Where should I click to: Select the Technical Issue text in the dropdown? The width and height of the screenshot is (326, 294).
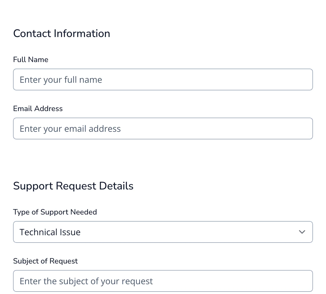pos(50,232)
